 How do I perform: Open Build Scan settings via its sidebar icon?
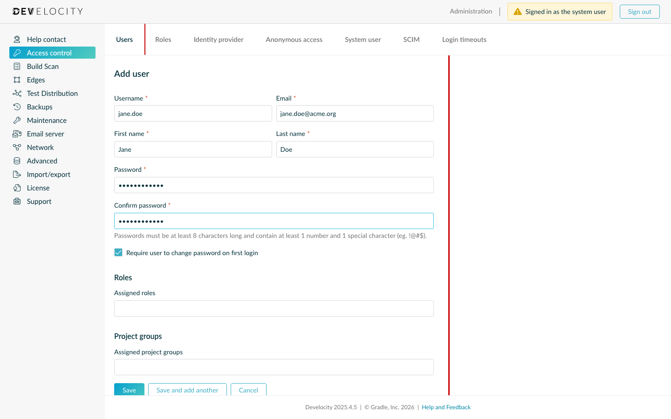16,66
